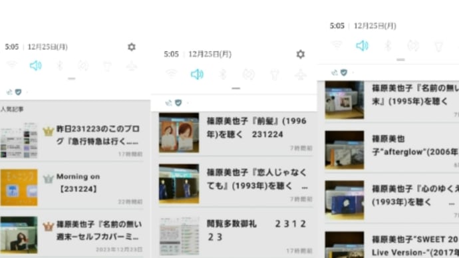Toggle sound speaker in the middle panel

pyautogui.click(x=197, y=74)
